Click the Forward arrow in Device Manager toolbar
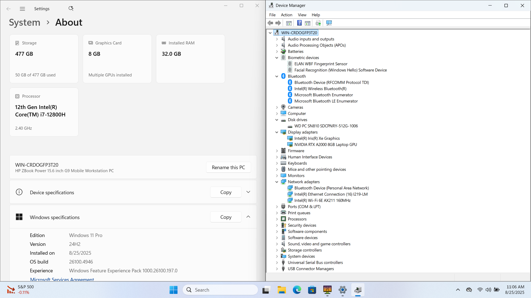 click(x=278, y=23)
